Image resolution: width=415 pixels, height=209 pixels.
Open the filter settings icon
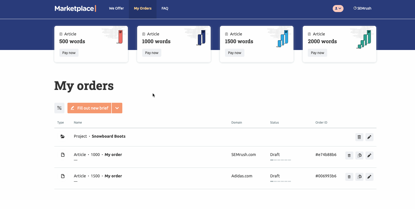[59, 108]
